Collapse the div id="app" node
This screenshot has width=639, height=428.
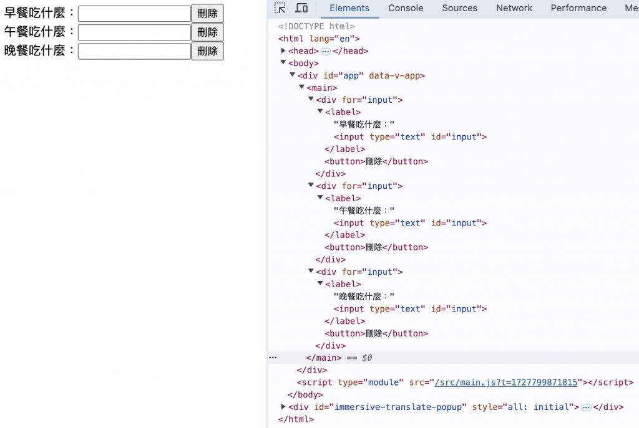coord(292,75)
